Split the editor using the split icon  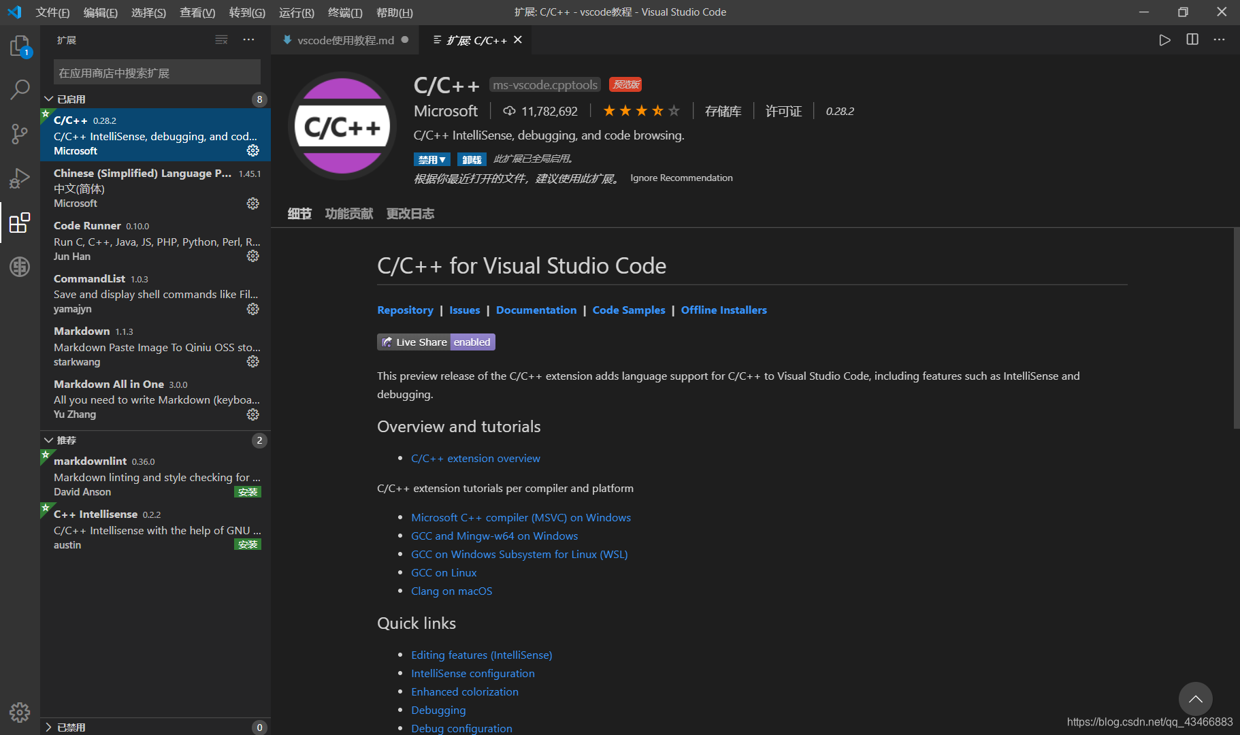(1192, 39)
